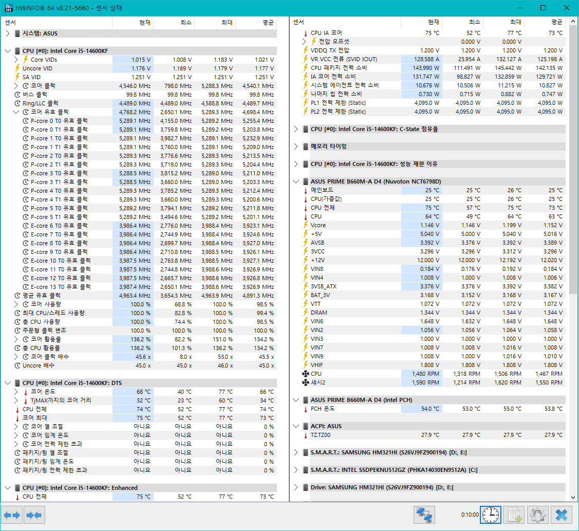The width and height of the screenshot is (579, 531).
Task: Expand S.M.A.R.T.: INTEL SSDPEKNU512GZ section
Action: [296, 470]
